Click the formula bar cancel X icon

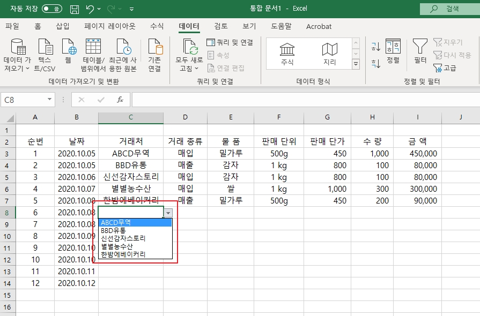[82, 100]
